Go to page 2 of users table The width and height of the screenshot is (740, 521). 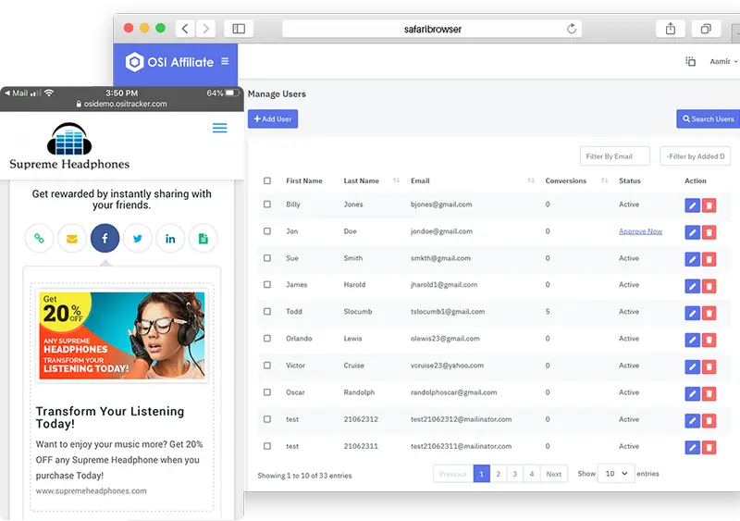pos(498,474)
